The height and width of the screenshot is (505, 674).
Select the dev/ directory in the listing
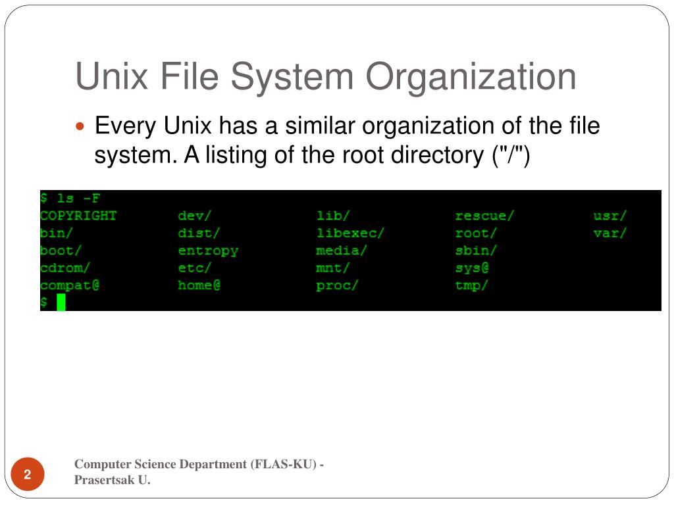click(x=195, y=216)
